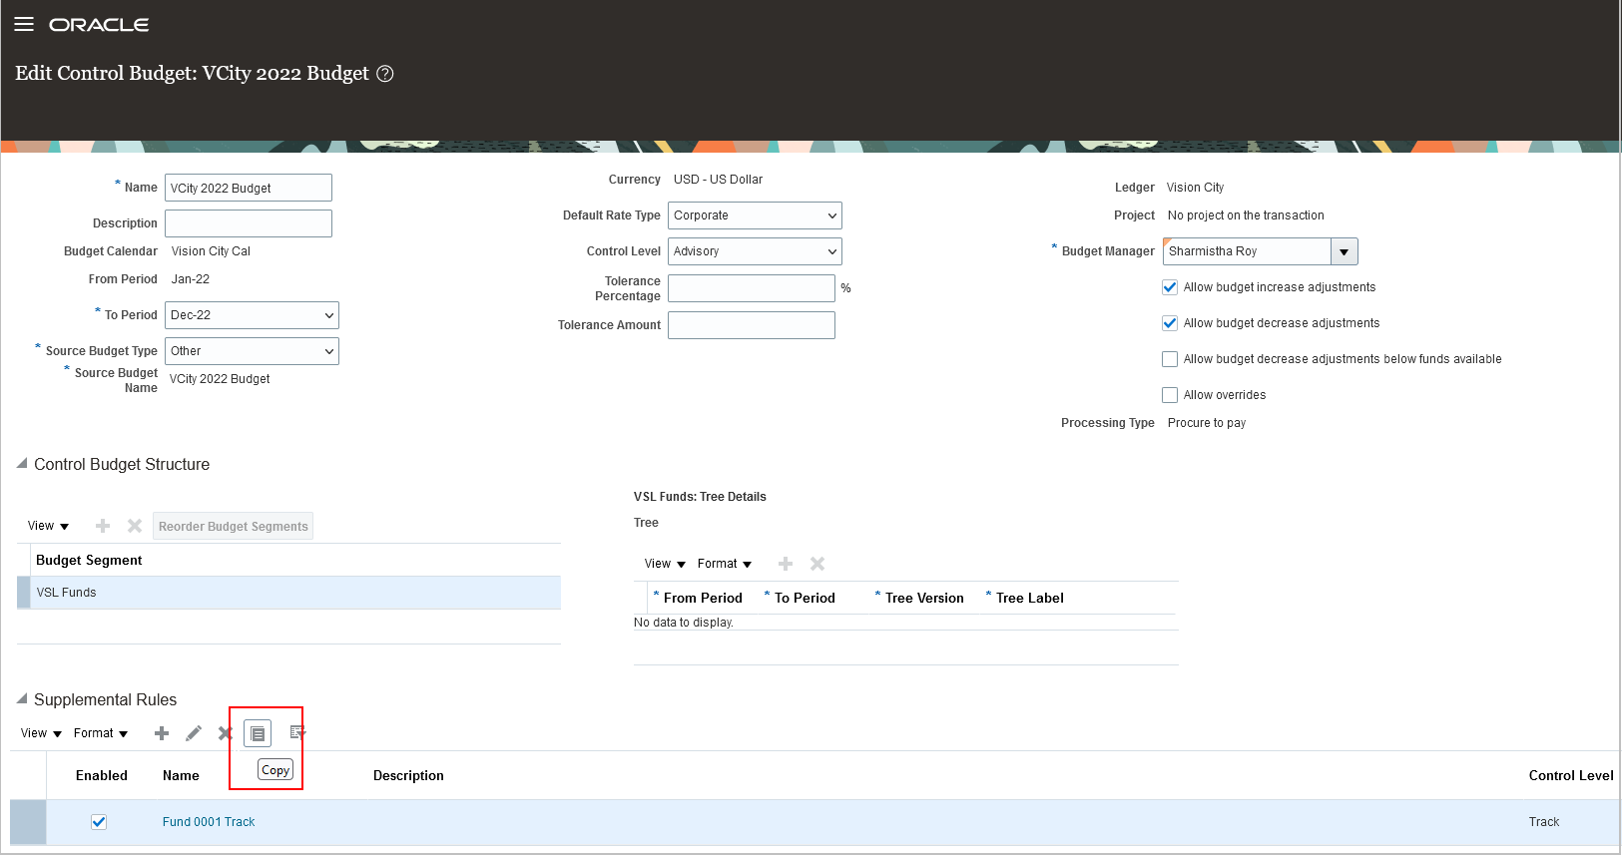
Task: Open View menu in Tree Details
Action: tap(665, 564)
